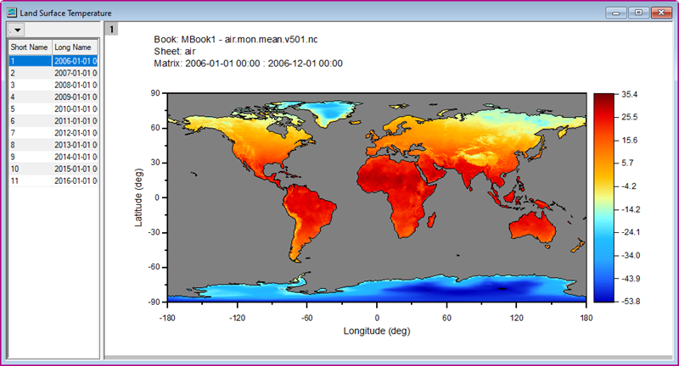Click the Long Name column header

click(75, 47)
